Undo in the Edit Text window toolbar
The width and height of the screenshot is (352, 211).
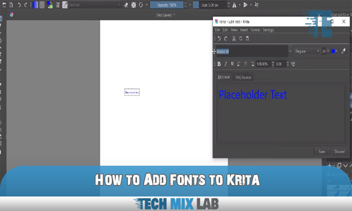(219, 39)
